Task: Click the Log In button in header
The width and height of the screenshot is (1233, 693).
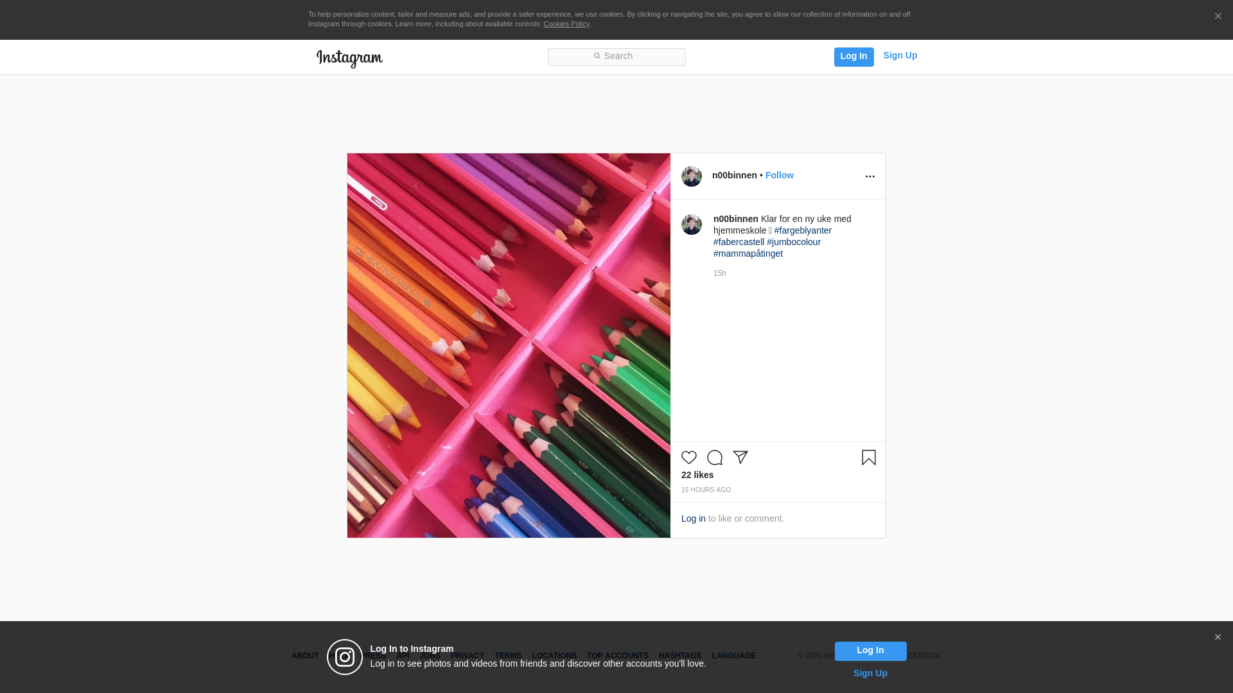Action: [853, 56]
